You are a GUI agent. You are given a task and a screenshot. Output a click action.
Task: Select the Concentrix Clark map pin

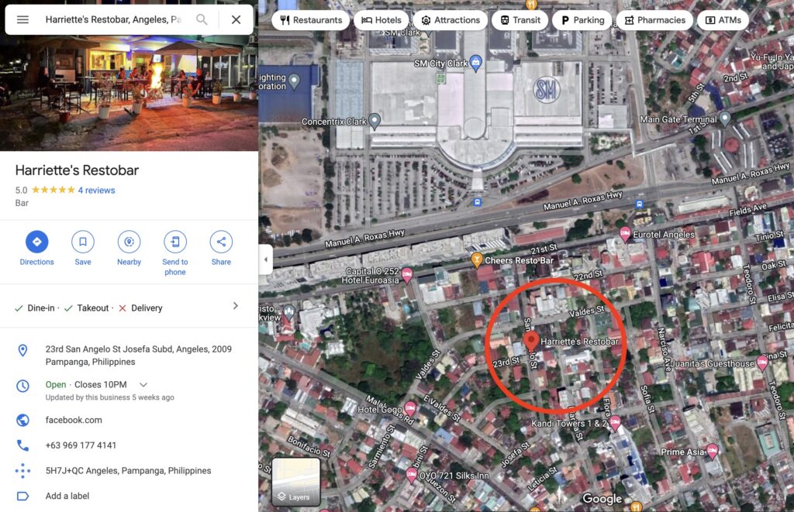(375, 121)
